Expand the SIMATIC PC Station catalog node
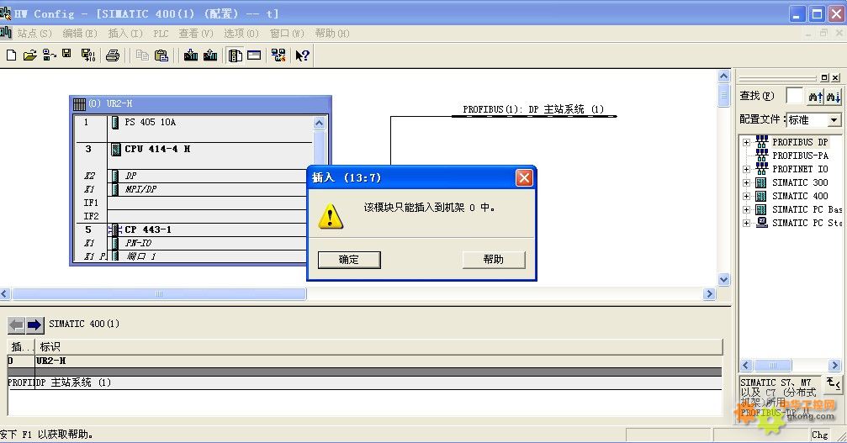This screenshot has height=443, width=847. point(747,224)
